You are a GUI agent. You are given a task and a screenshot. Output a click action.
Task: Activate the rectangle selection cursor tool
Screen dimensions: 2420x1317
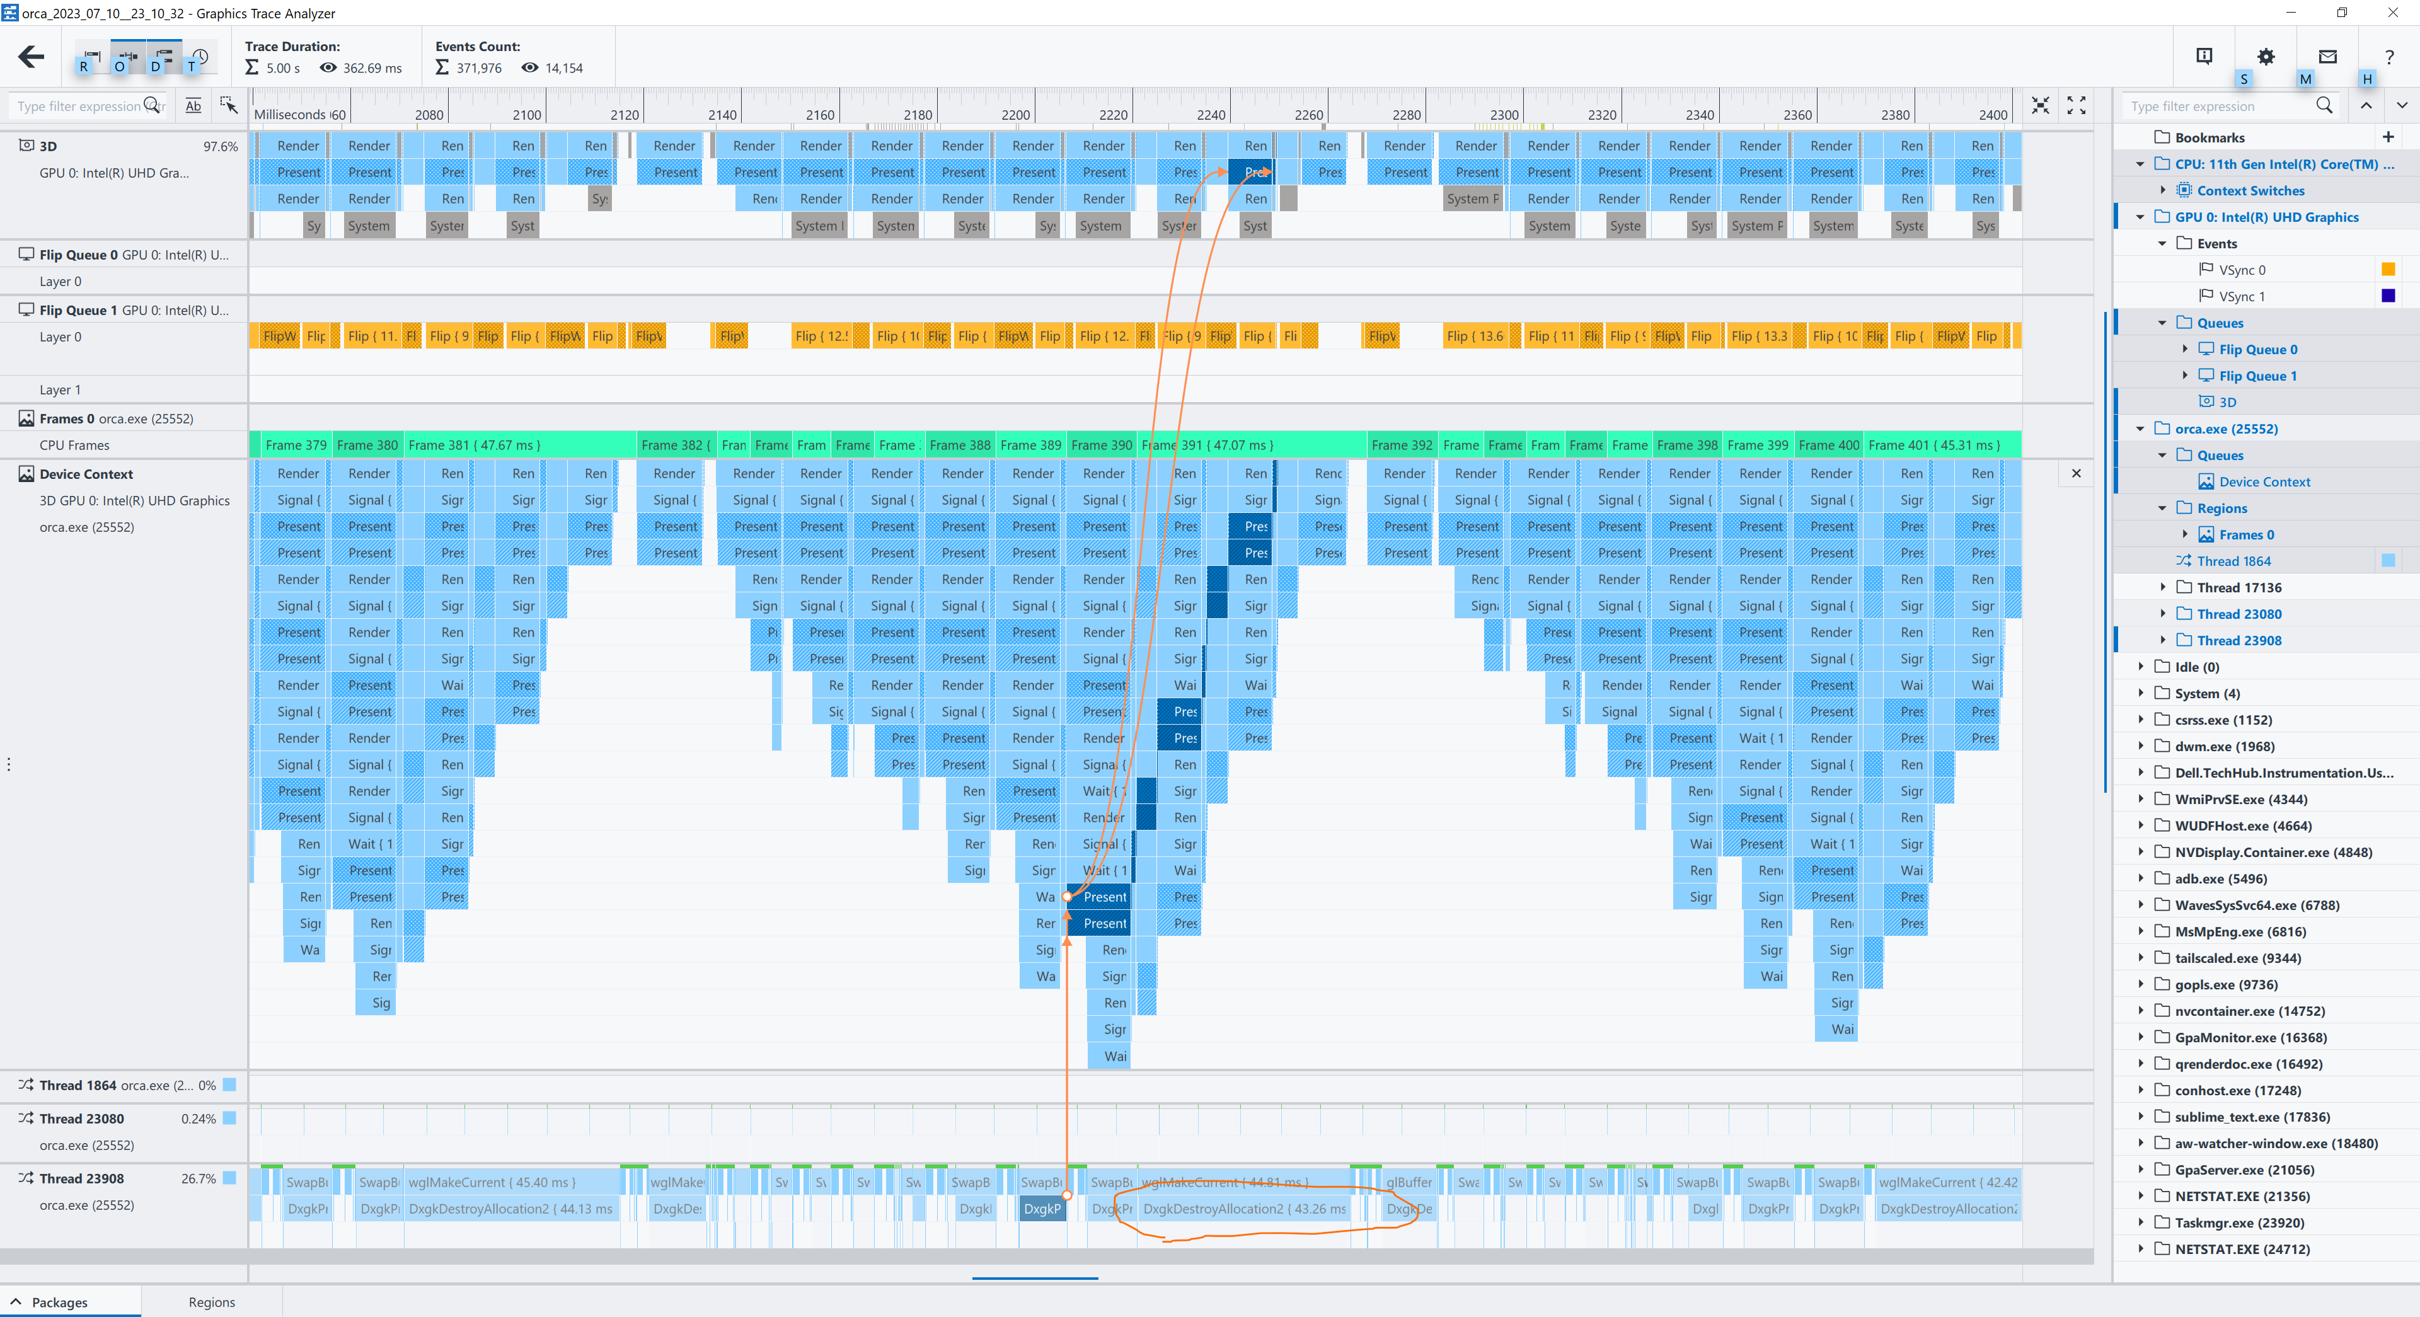point(228,106)
